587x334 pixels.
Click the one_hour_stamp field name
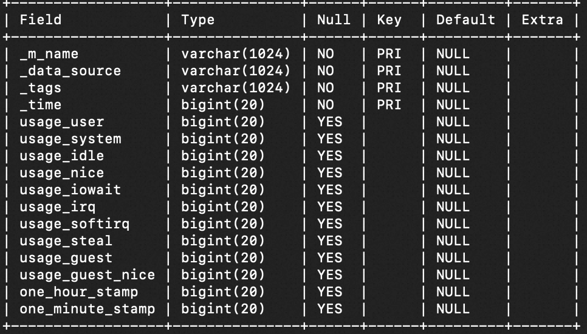(x=78, y=291)
